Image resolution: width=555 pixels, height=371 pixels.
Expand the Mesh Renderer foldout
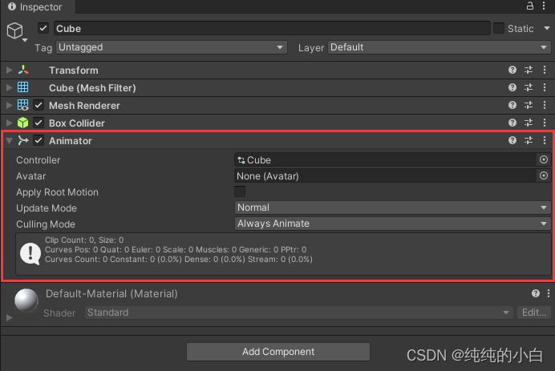pos(9,106)
